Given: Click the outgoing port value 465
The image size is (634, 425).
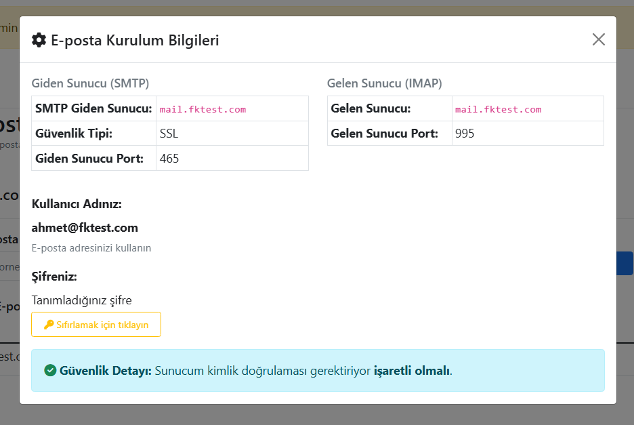Looking at the screenshot, I should pyautogui.click(x=169, y=159).
